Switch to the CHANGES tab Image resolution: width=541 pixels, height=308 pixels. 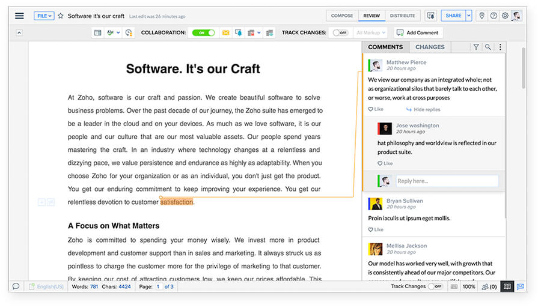[430, 47]
